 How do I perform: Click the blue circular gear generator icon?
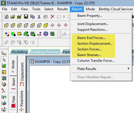point(46,34)
